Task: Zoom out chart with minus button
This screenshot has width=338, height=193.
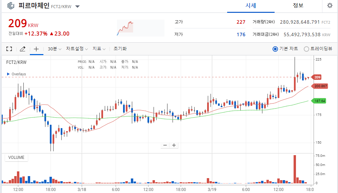Action: [x=165, y=145]
